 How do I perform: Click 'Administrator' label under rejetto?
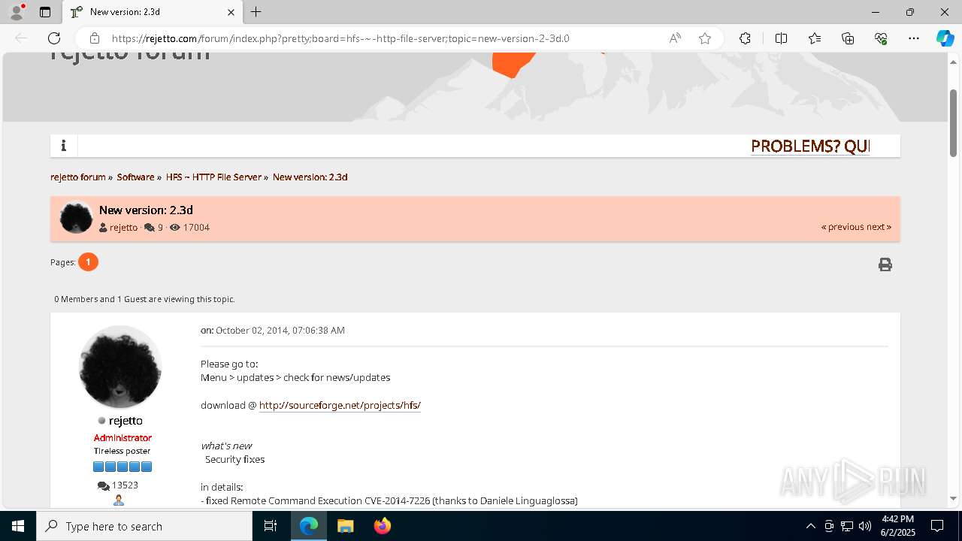click(x=123, y=438)
